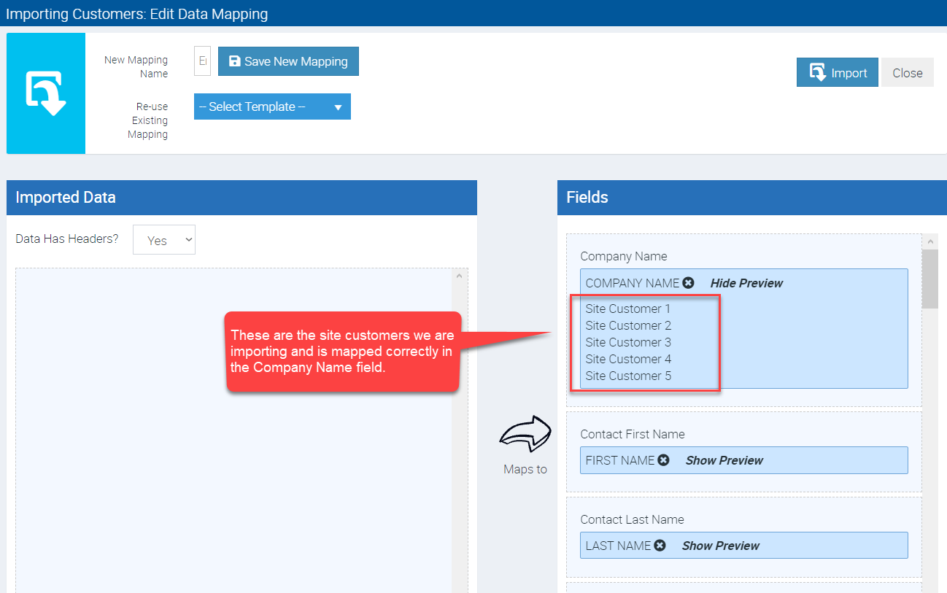
Task: Remove the COMPANY NAME mapping
Action: click(x=688, y=283)
